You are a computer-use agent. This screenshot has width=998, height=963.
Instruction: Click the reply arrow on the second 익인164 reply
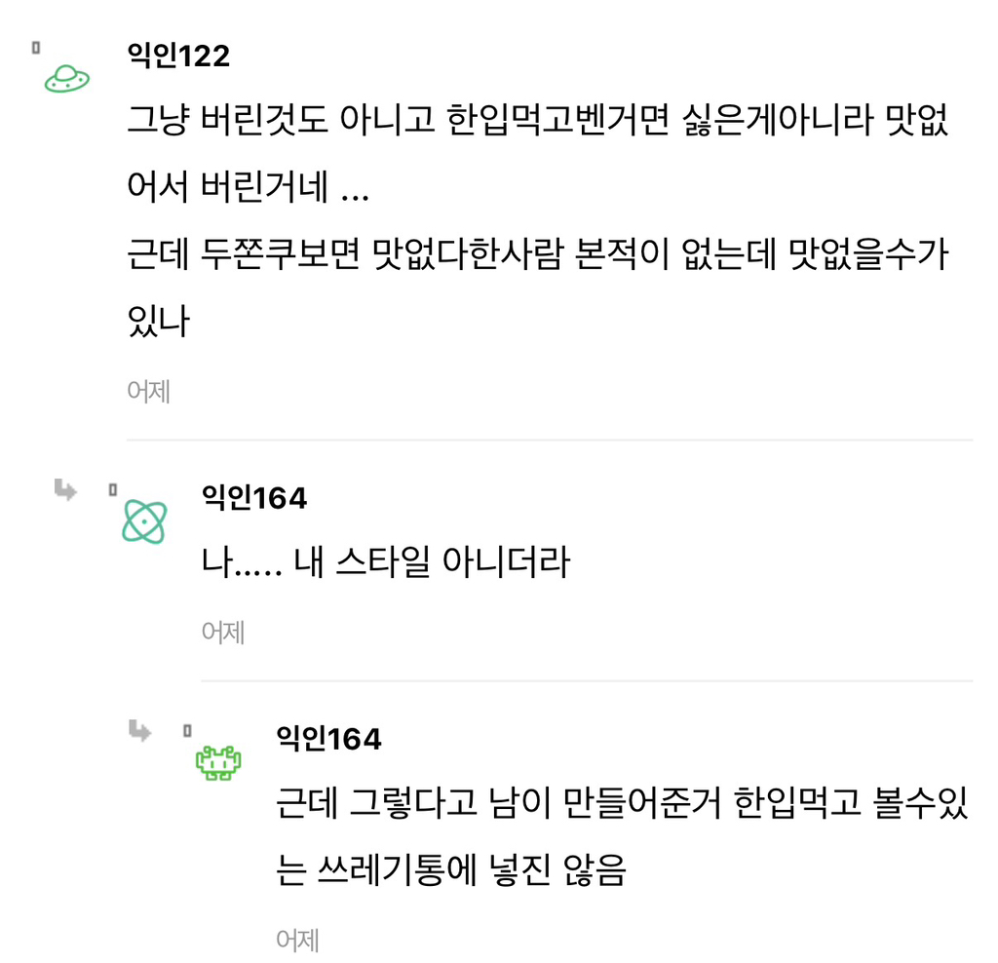point(141,732)
